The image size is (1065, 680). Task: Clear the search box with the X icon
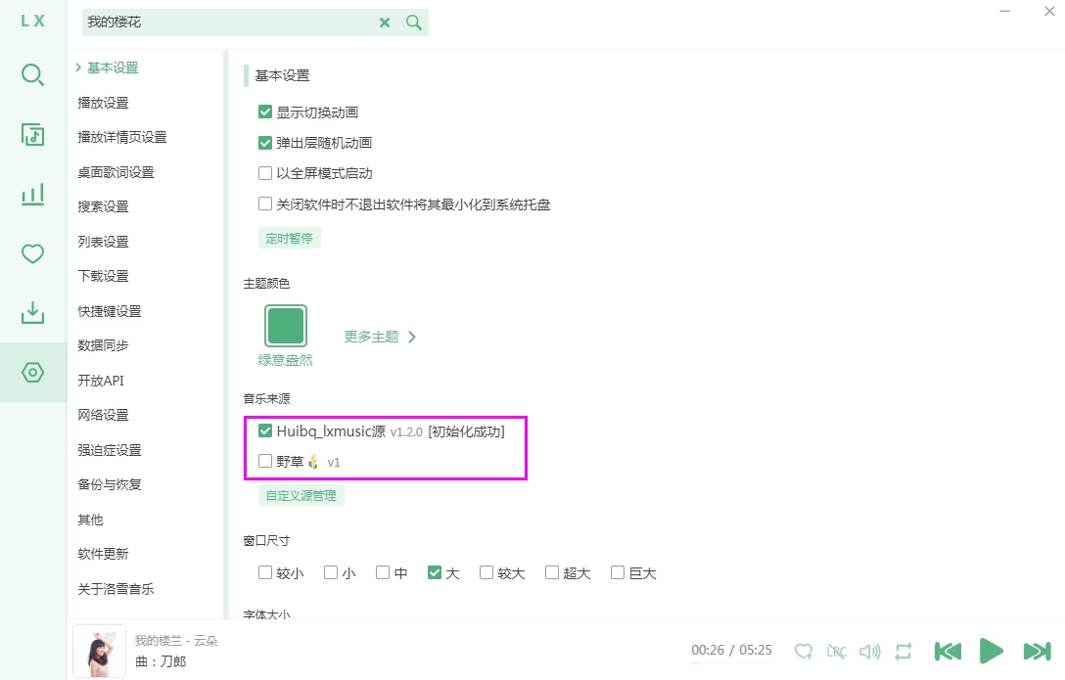coord(385,22)
